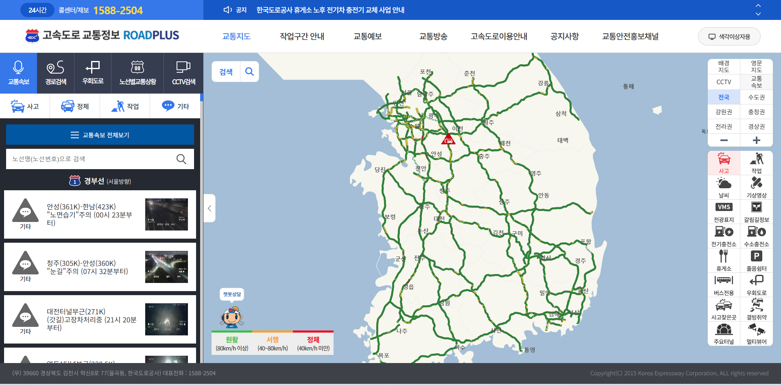Open the 작업구간 안내 menu

(x=302, y=36)
